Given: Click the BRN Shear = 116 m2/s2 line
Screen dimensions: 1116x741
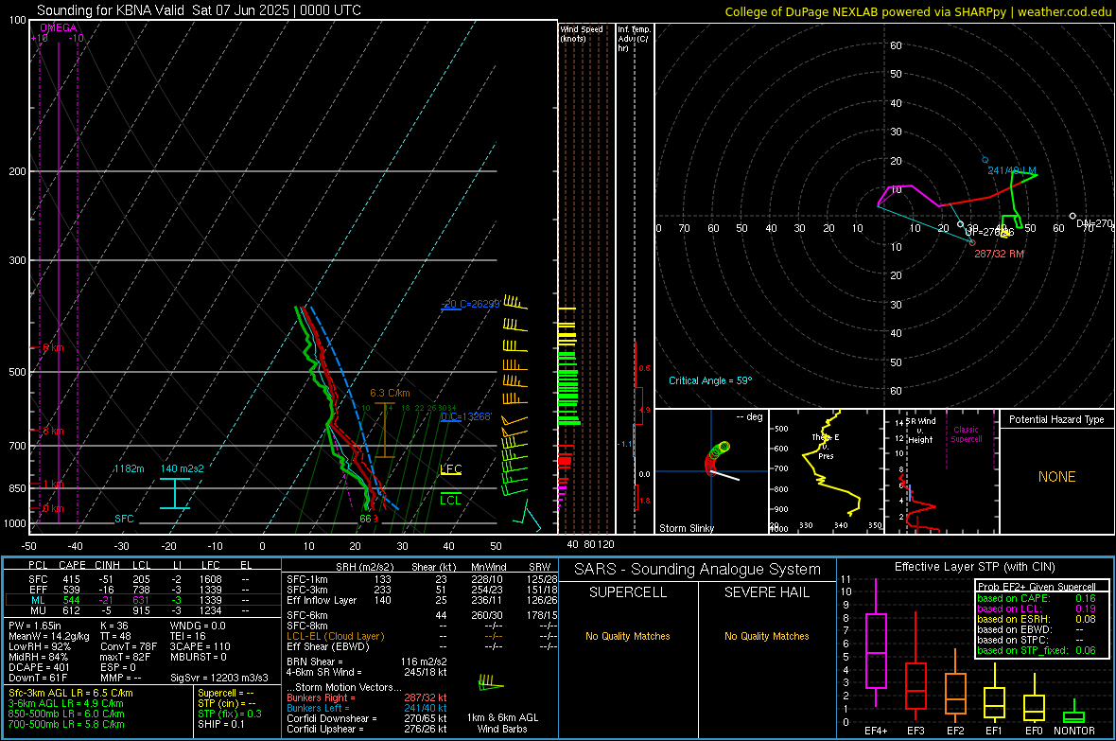Looking at the screenshot, I should (x=367, y=662).
